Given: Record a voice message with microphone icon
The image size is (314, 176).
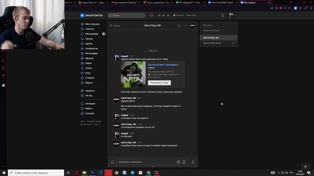Looking at the screenshot, I should coord(193,162).
